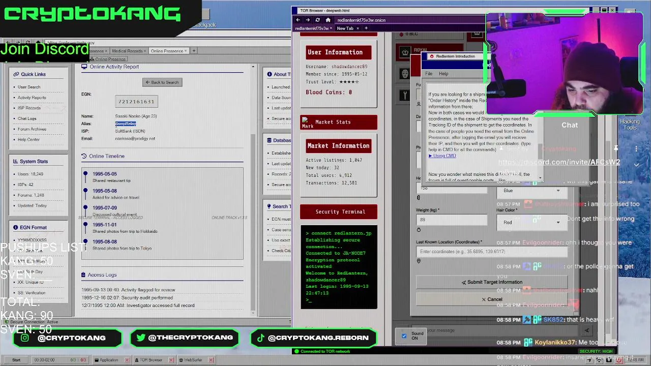This screenshot has width=651, height=366.
Task: Click the Online Activity Report monitor icon
Action: point(84,67)
